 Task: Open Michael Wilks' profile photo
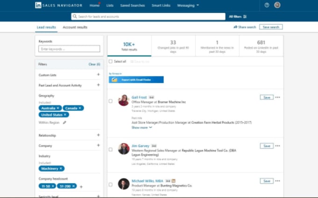124,184
